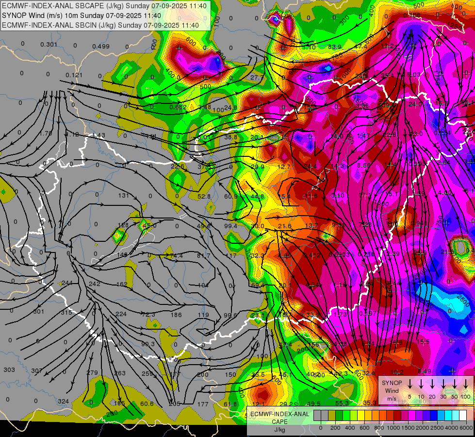Select the SYNOP Wind 10m title line

click(x=82, y=16)
